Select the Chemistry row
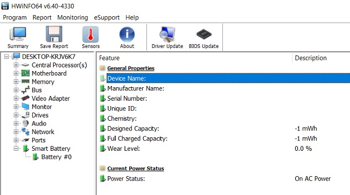 point(224,119)
